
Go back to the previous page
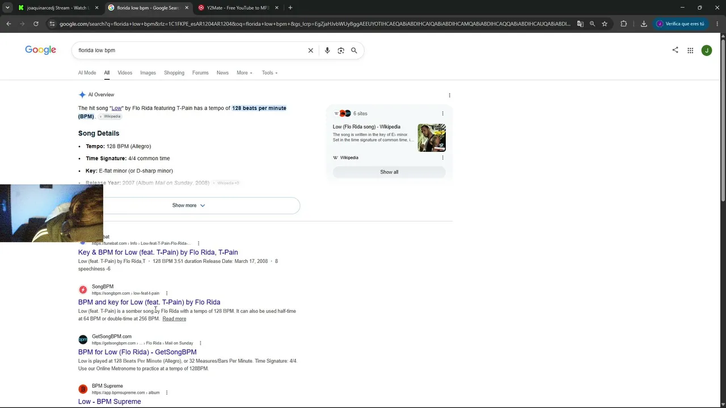pyautogui.click(x=9, y=24)
